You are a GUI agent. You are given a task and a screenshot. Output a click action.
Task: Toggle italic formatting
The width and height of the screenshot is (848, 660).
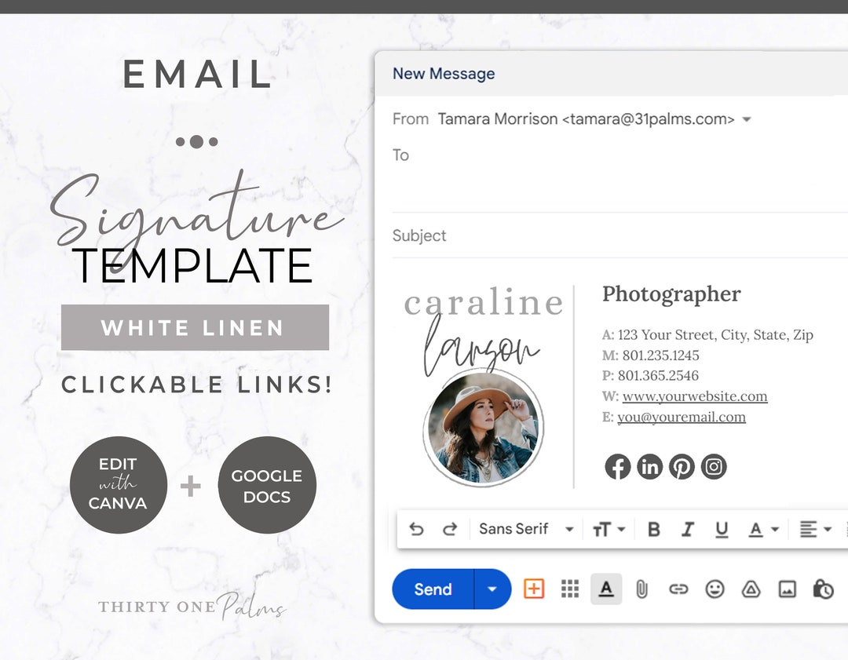coord(688,529)
